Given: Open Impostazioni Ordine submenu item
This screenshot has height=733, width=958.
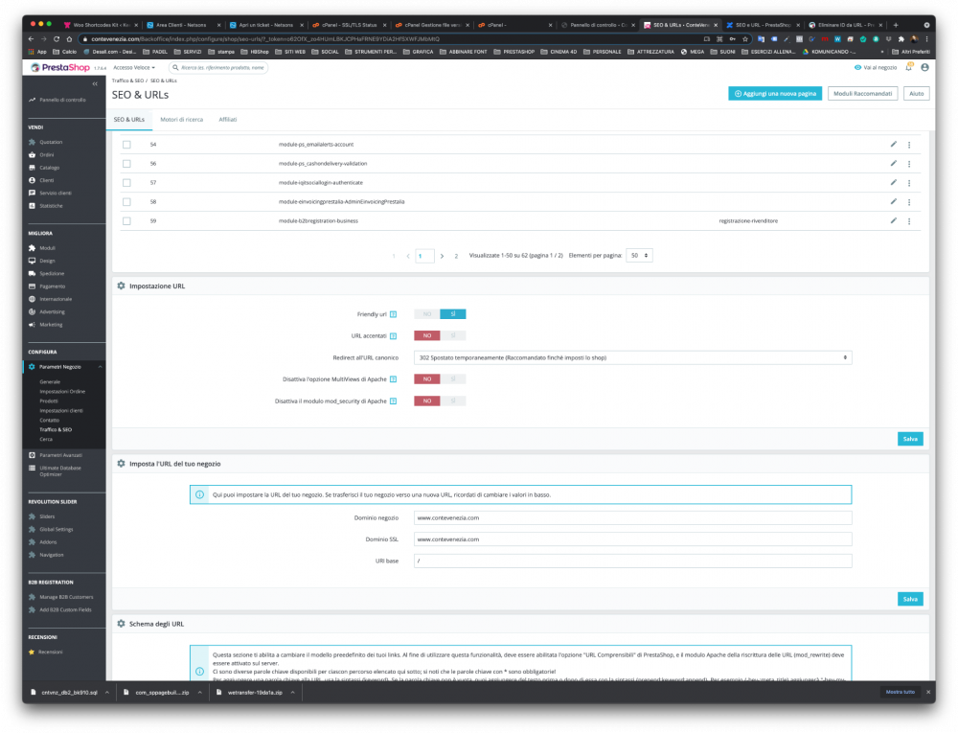Looking at the screenshot, I should [x=62, y=392].
